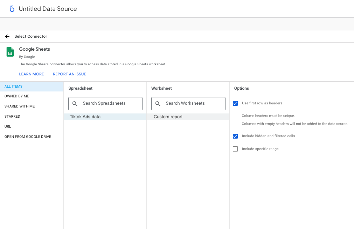Click the Spreadsheet search magnifier icon

tap(75, 103)
